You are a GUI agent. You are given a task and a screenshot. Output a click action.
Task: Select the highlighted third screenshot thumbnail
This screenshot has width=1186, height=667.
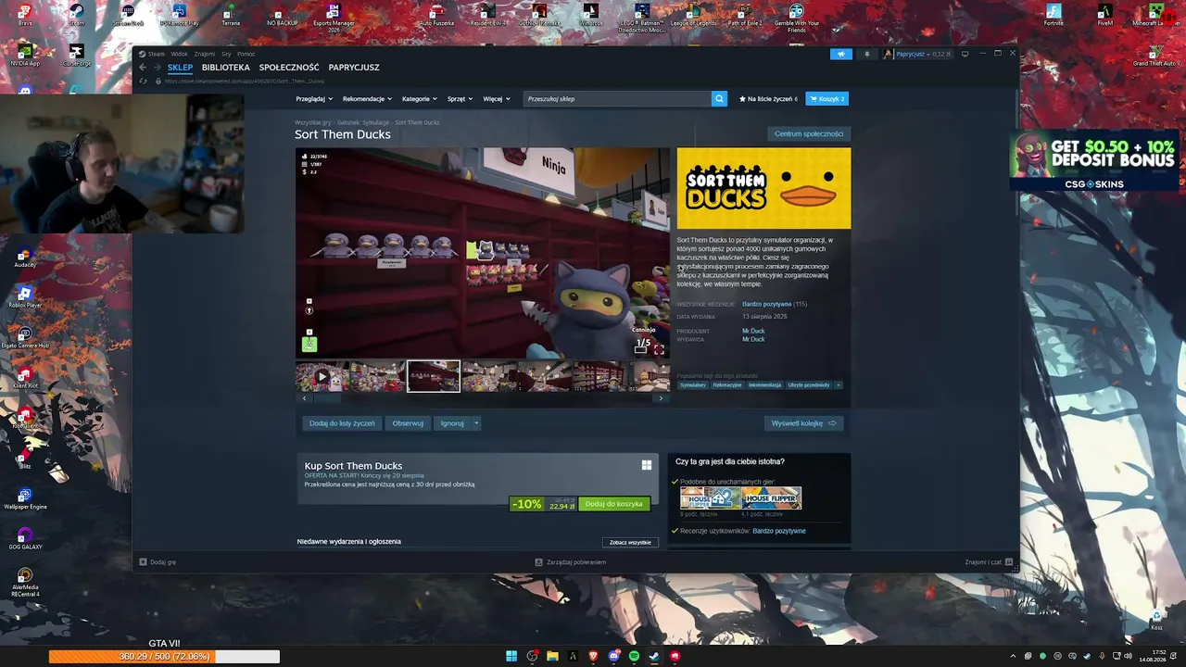pyautogui.click(x=433, y=376)
